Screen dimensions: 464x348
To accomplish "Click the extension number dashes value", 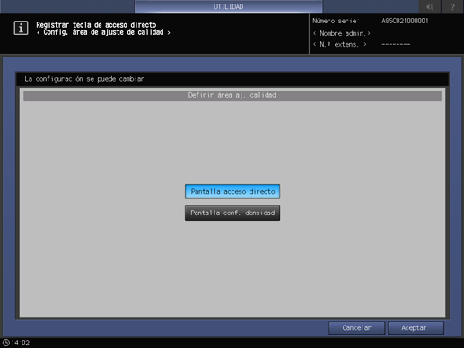I will 396,45.
